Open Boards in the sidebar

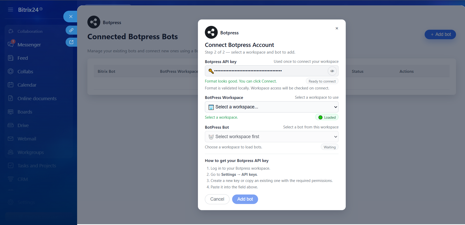25,112
